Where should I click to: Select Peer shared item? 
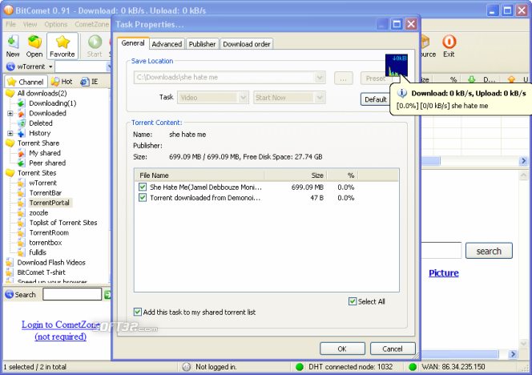pyautogui.click(x=47, y=163)
